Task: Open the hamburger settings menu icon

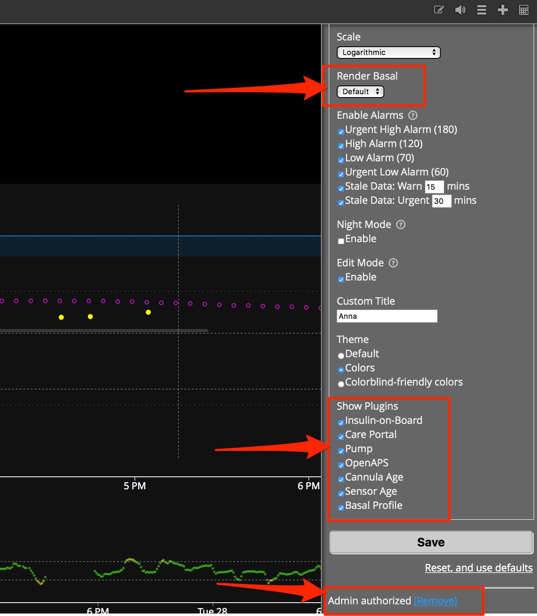Action: pos(482,10)
